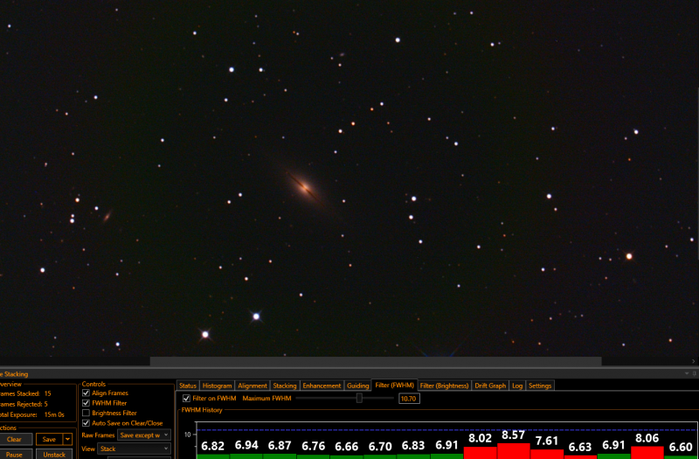Click the Save button
This screenshot has width=699, height=459.
coord(49,440)
